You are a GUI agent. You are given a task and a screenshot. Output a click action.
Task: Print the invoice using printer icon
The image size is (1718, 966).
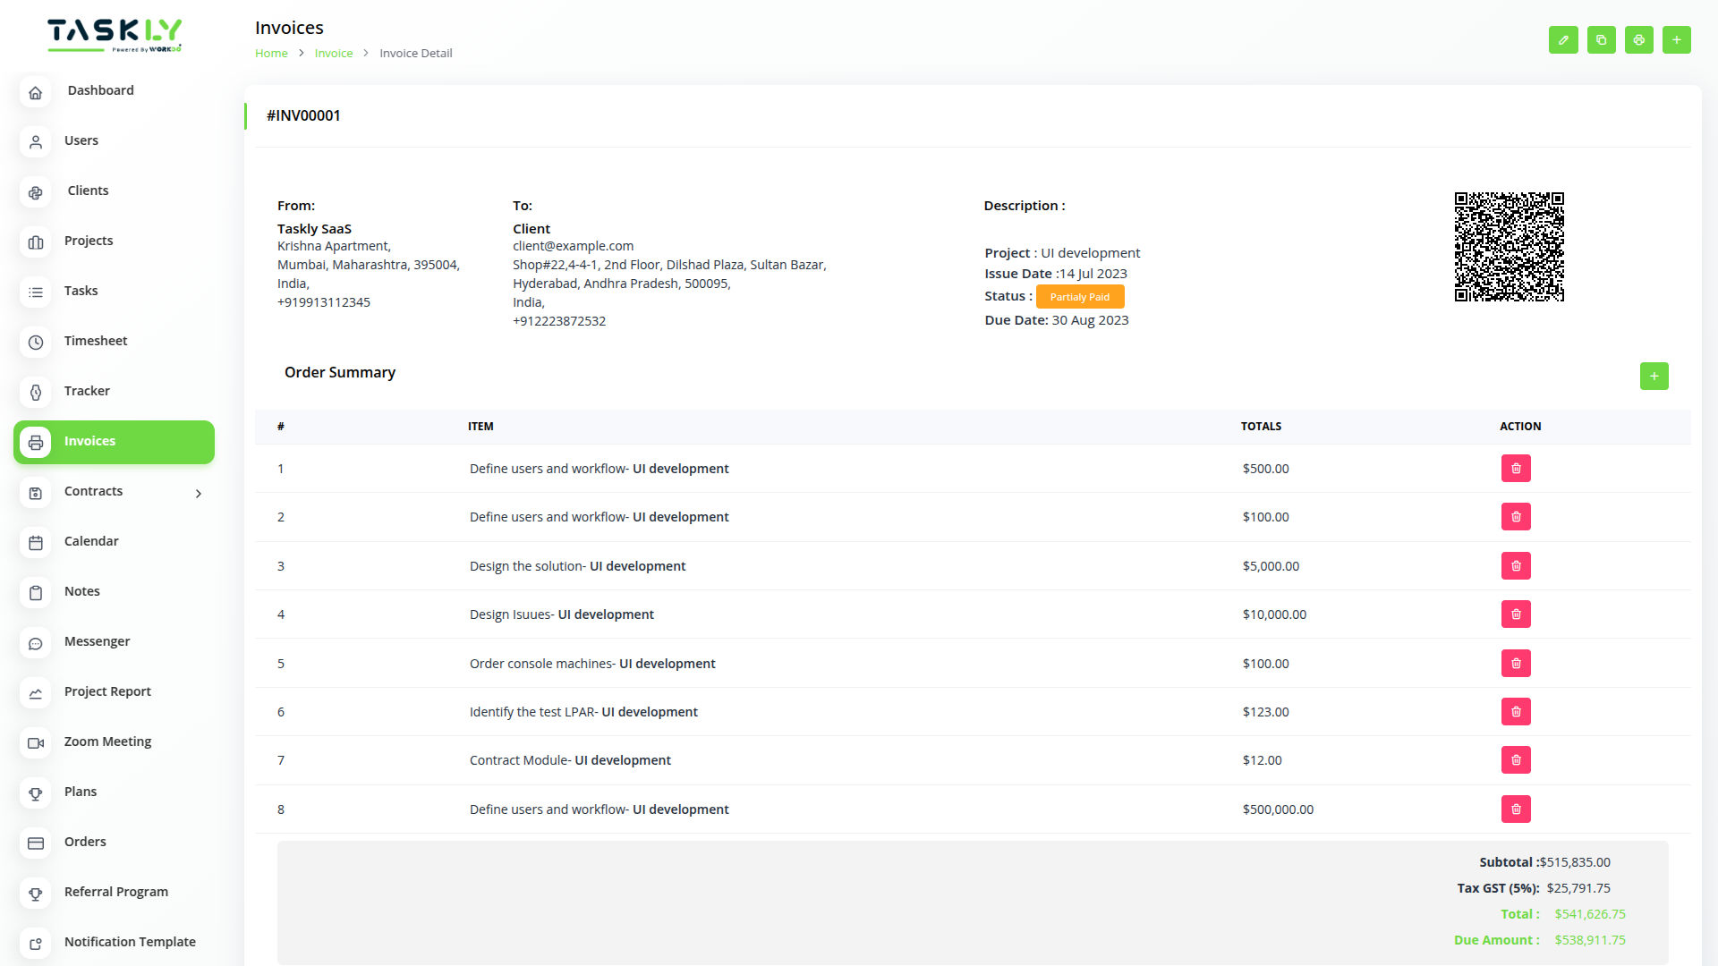tap(1638, 40)
